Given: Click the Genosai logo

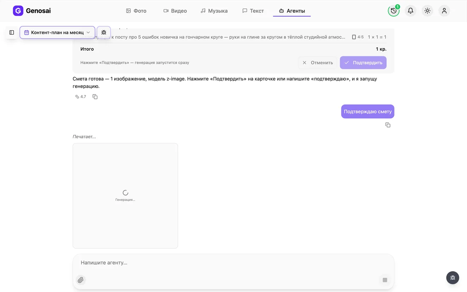Looking at the screenshot, I should click(32, 11).
